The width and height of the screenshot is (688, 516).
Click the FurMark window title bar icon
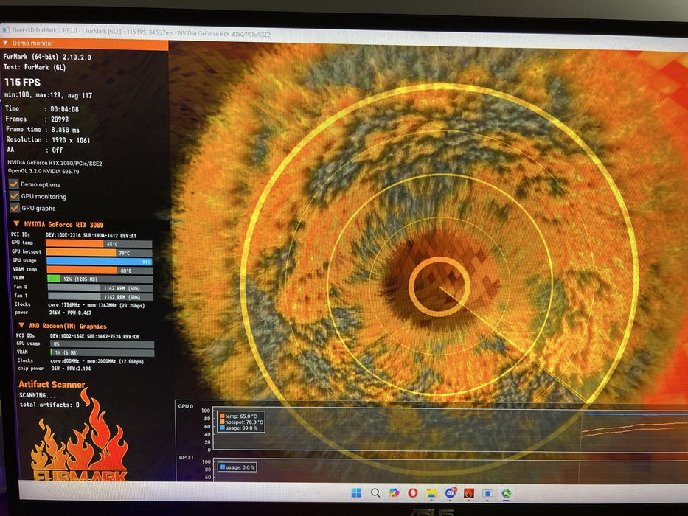click(x=6, y=29)
